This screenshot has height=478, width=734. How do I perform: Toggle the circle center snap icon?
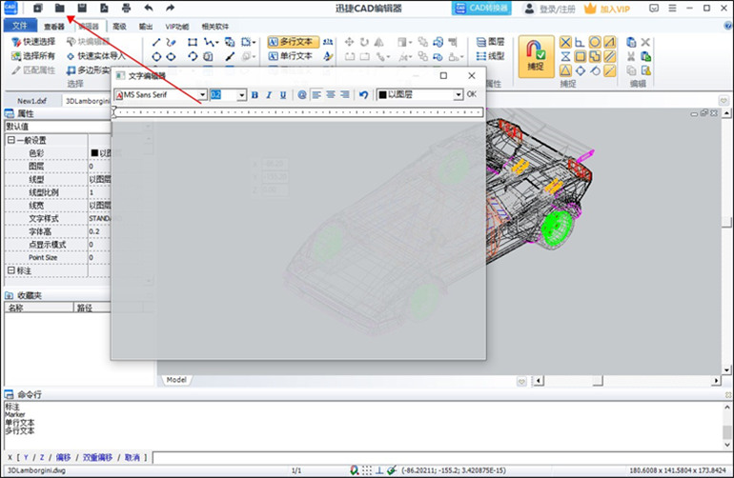point(595,43)
